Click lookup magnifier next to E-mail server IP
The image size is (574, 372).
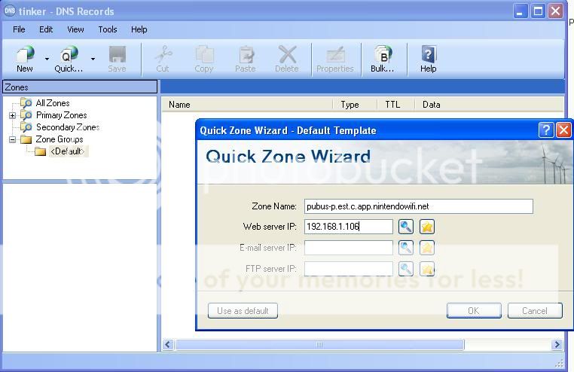click(x=405, y=248)
